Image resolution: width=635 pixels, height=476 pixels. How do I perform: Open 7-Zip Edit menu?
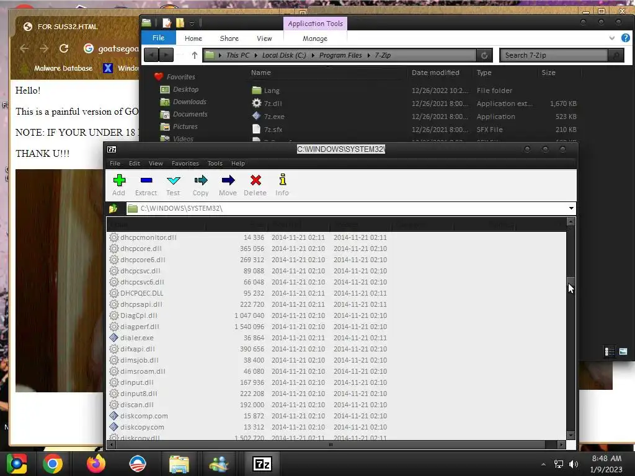tap(135, 164)
